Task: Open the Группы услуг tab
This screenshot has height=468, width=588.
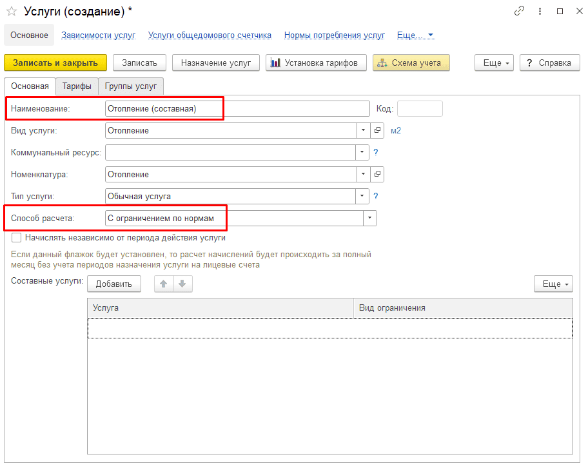Action: point(130,86)
